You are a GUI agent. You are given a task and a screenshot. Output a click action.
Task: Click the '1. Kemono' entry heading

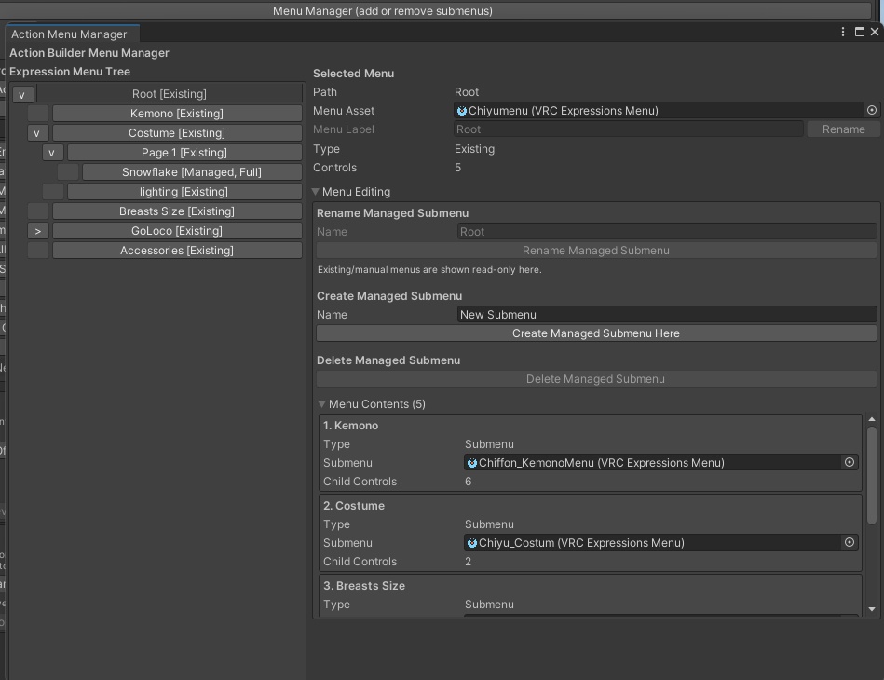click(x=350, y=426)
